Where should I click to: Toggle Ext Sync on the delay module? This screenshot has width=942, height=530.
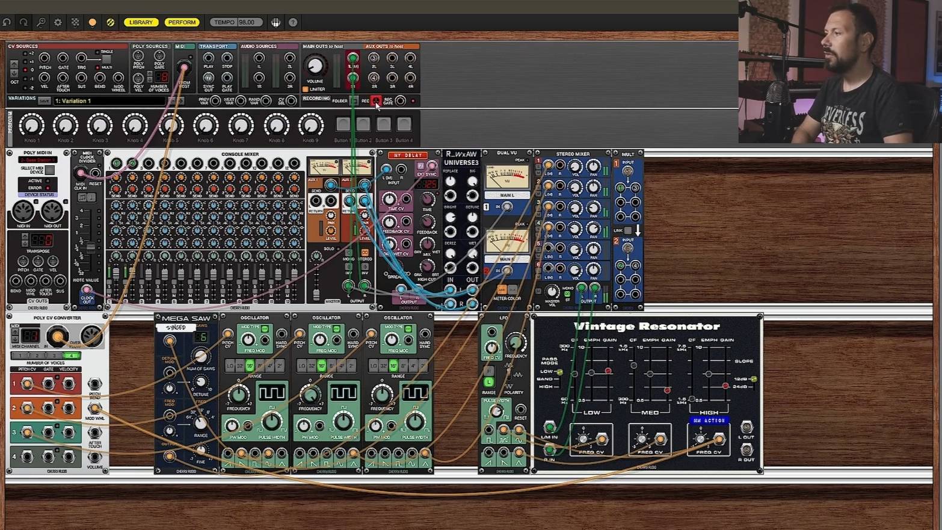[x=420, y=166]
